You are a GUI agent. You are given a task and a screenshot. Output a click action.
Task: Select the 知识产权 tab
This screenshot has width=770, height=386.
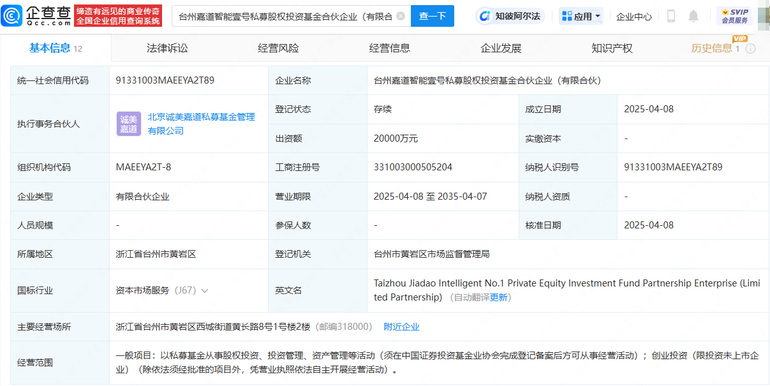[x=612, y=48]
